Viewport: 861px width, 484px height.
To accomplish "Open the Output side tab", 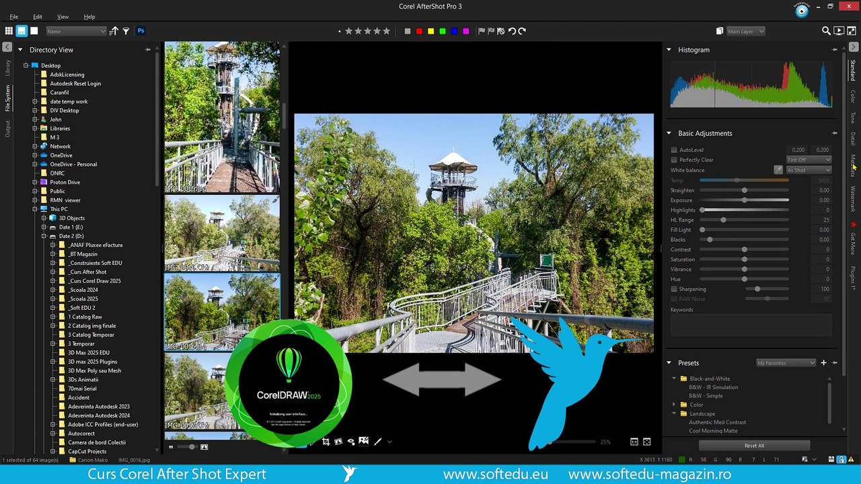I will [x=7, y=128].
